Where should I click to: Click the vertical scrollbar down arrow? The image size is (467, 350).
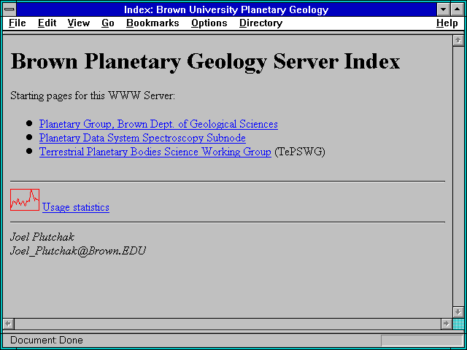[458, 312]
